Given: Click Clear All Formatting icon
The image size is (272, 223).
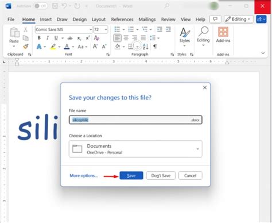Looking at the screenshot, I should pos(96,38).
